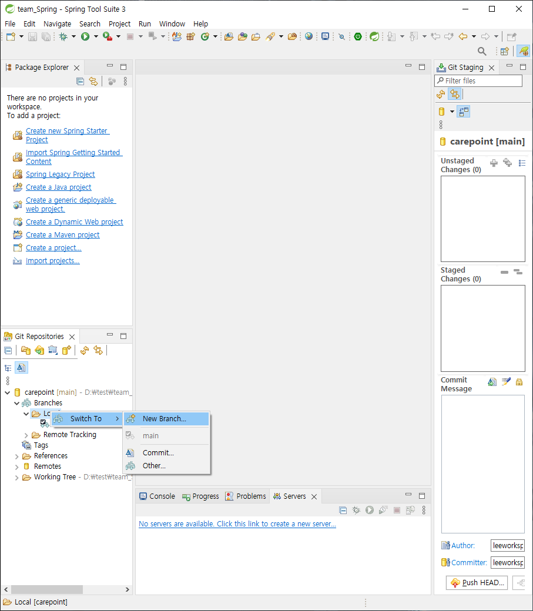Choose Other... in Switch To submenu
Image resolution: width=533 pixels, height=611 pixels.
coord(166,466)
